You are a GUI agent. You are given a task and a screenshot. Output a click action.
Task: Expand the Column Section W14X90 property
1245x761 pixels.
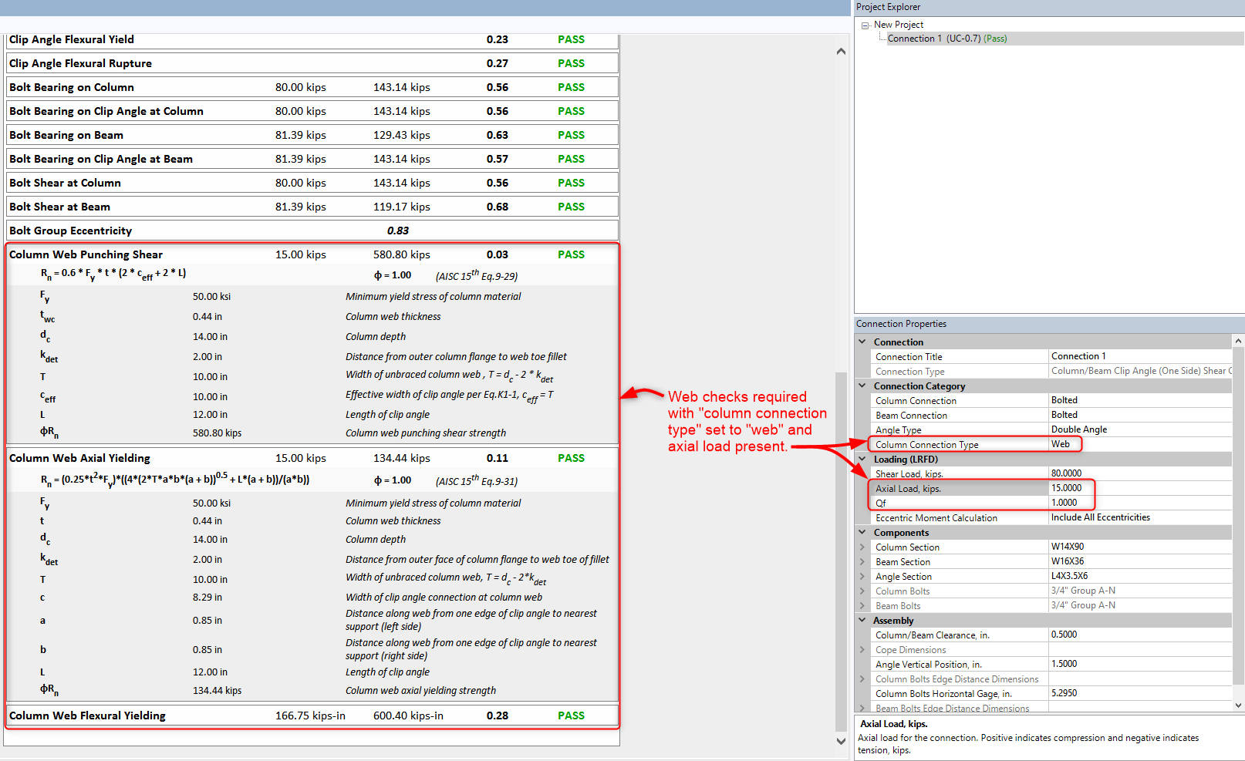862,547
